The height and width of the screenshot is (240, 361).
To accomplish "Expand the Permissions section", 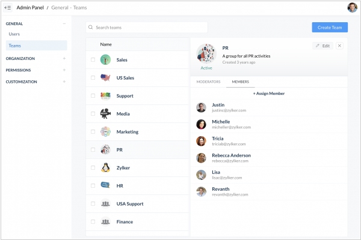I will point(64,70).
